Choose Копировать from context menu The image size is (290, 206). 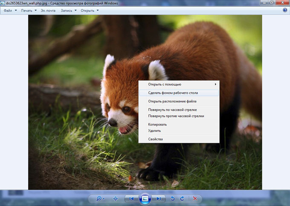[x=179, y=124]
